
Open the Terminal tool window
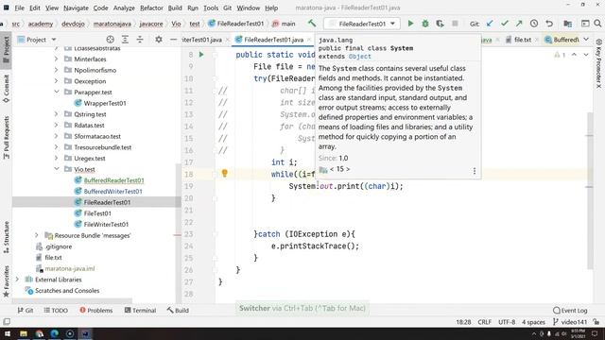[141, 311]
